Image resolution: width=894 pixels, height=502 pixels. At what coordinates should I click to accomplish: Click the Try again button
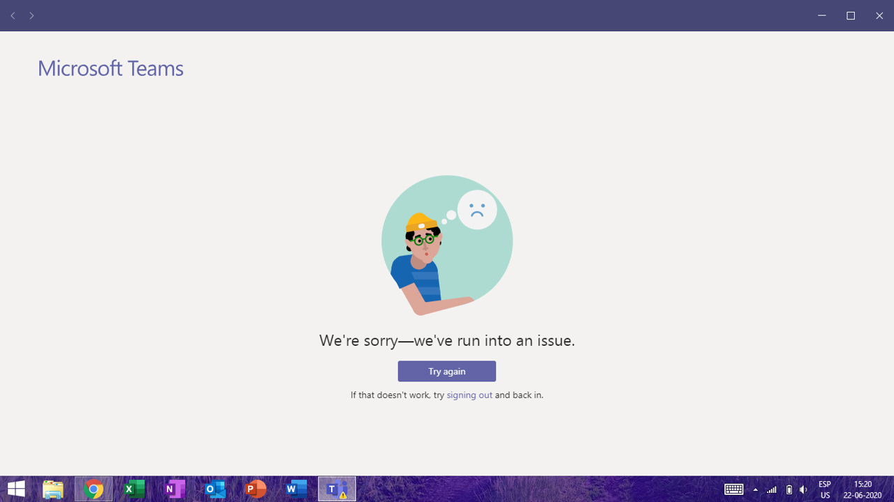[447, 371]
